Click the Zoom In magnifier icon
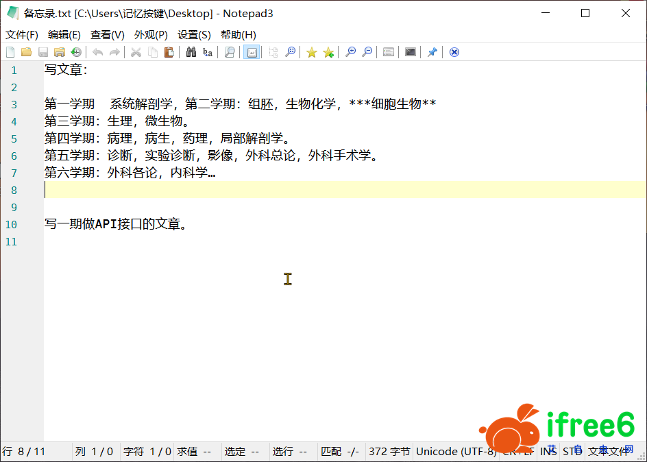 [x=350, y=52]
